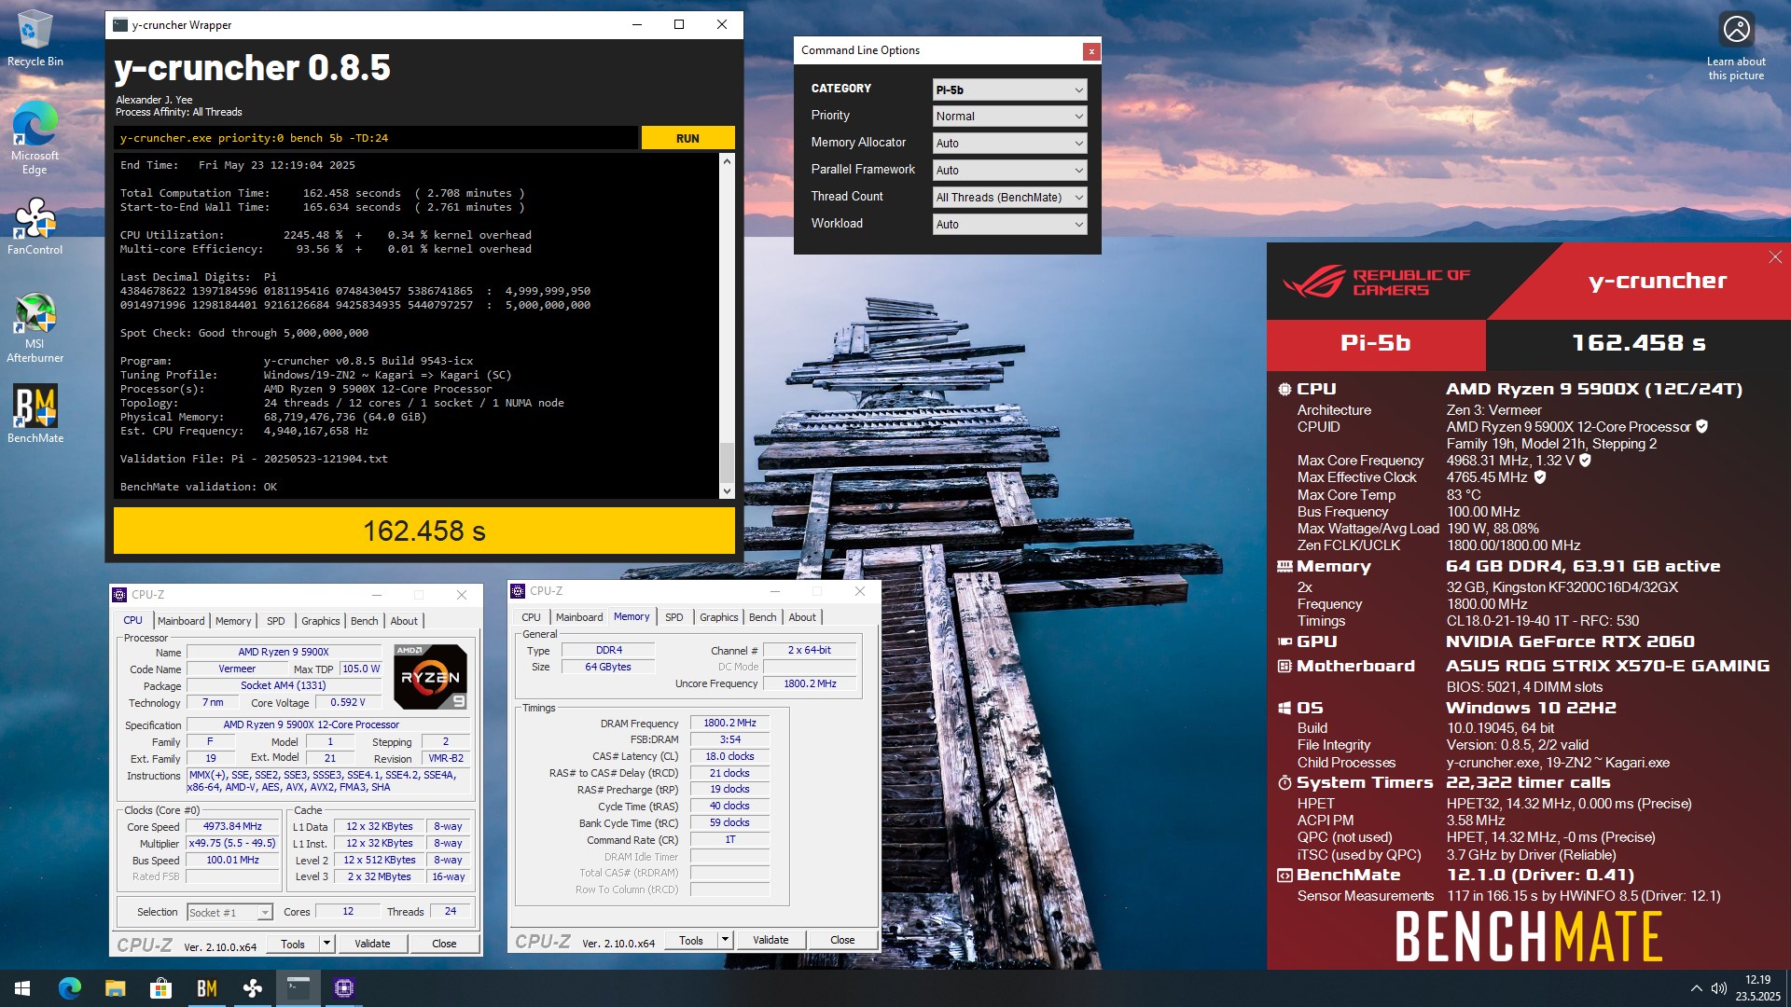Click Close in Memory CPU-Z window
The image size is (1791, 1007).
(x=842, y=940)
